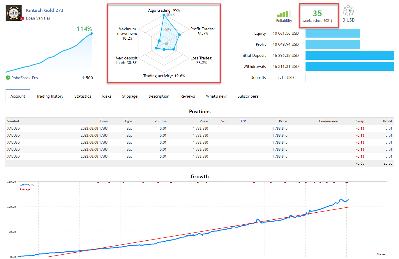The width and height of the screenshot is (399, 259).
Task: Click the Max deposit load: 30.6% label
Action: coord(126,60)
